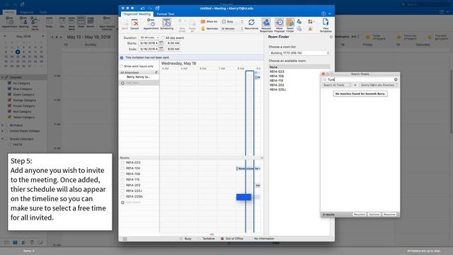Go to previous month in mini calendar

pyautogui.click(x=4, y=36)
